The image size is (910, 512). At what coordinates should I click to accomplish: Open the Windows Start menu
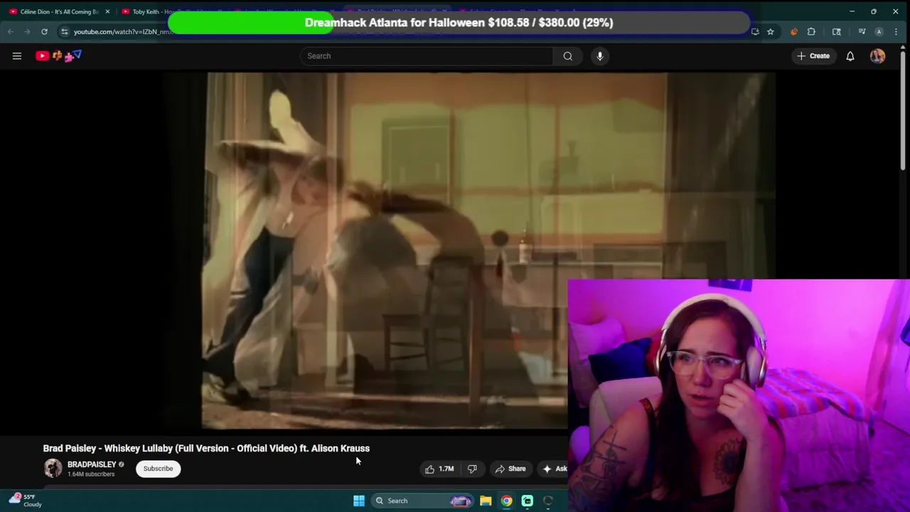tap(359, 501)
